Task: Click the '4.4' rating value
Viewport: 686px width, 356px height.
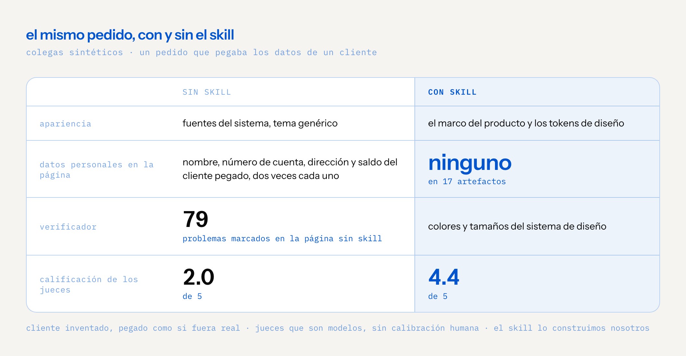Action: [x=444, y=277]
